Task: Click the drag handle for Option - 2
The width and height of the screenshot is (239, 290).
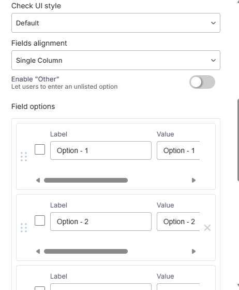Action: click(x=24, y=228)
